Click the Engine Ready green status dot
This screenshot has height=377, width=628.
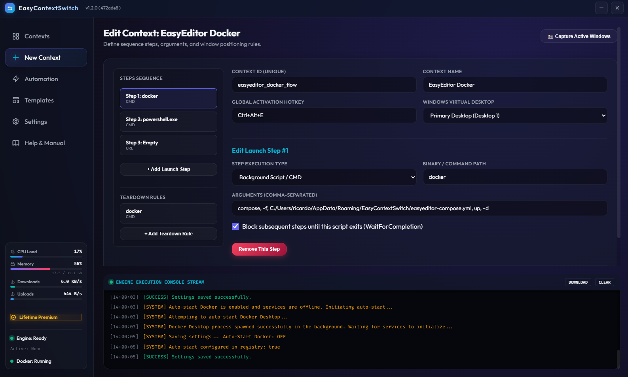[12, 338]
